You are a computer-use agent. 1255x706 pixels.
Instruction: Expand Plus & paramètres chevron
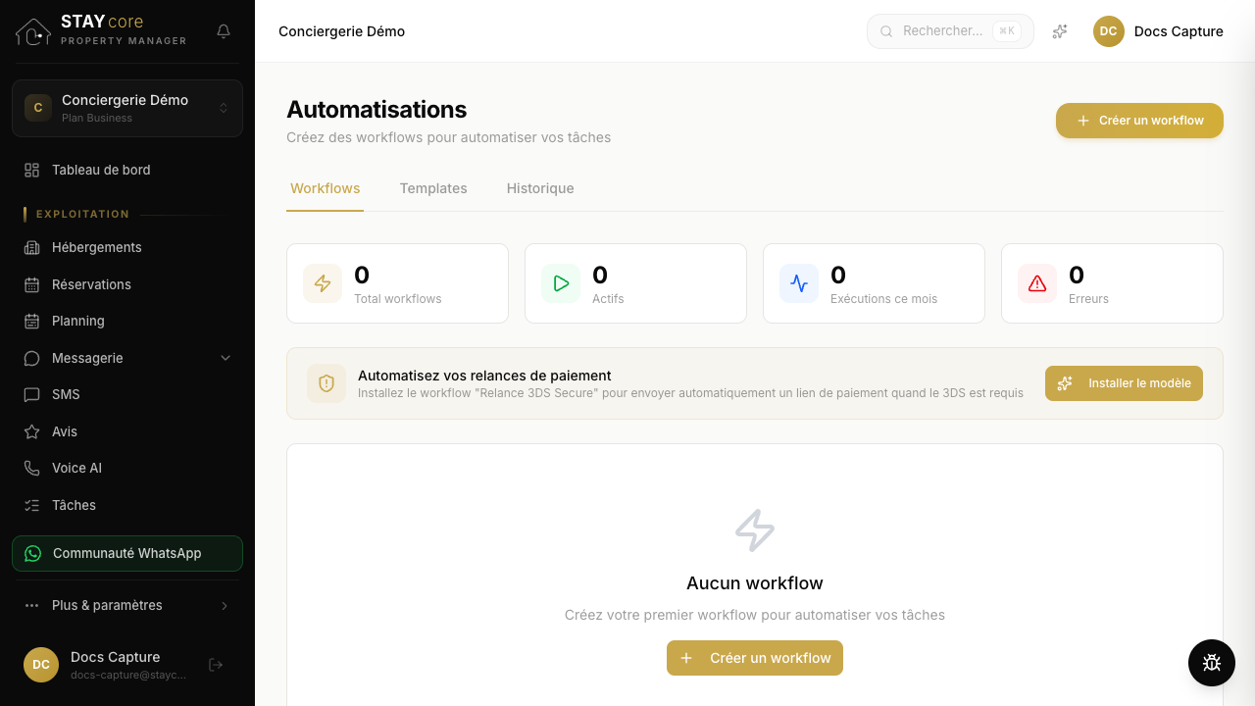coord(225,605)
